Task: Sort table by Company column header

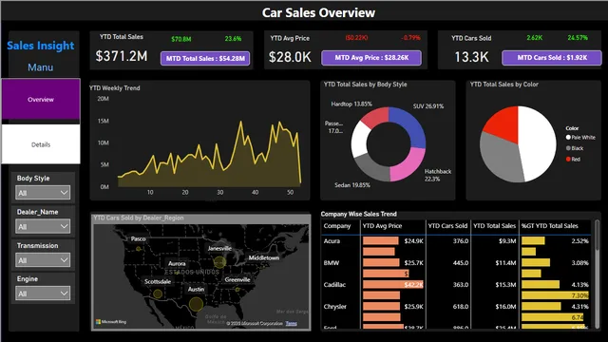Action: [x=337, y=226]
